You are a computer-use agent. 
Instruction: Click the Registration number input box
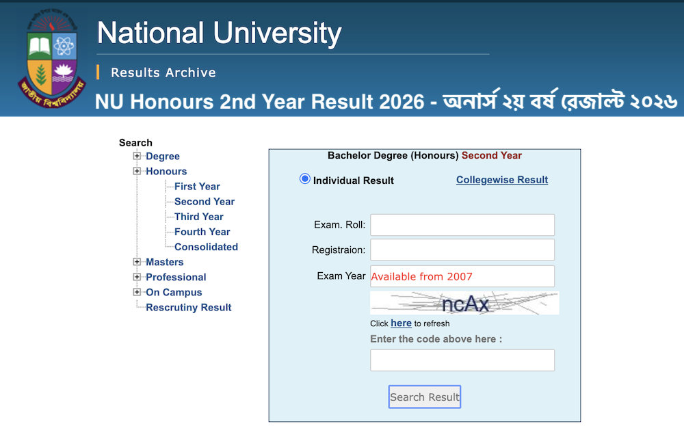click(462, 250)
